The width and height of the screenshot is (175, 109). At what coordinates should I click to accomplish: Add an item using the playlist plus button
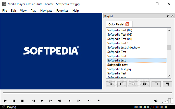tap(110, 84)
